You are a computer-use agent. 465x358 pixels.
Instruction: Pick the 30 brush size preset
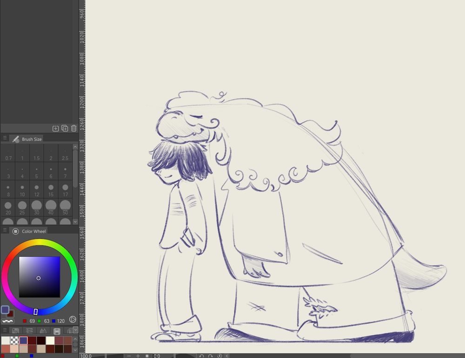click(36, 208)
